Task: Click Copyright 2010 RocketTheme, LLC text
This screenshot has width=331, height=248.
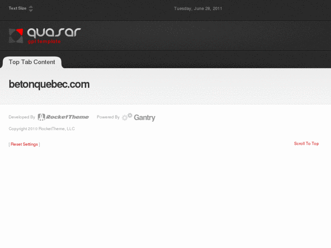Action: pyautogui.click(x=41, y=129)
